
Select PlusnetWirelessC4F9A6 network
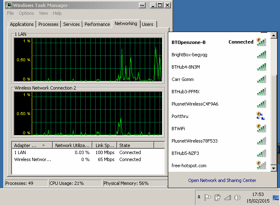tap(219, 104)
